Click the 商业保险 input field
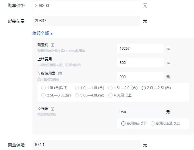Screen dimensions: 194x150 pyautogui.click(x=86, y=145)
